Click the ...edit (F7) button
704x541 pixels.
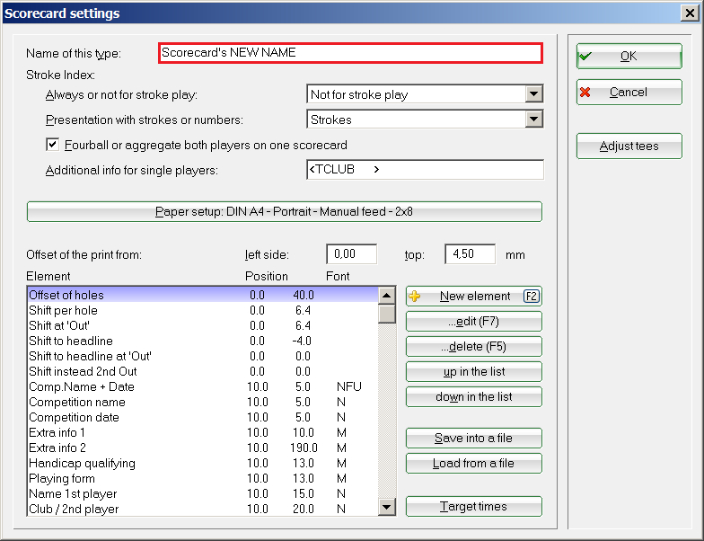coord(473,322)
